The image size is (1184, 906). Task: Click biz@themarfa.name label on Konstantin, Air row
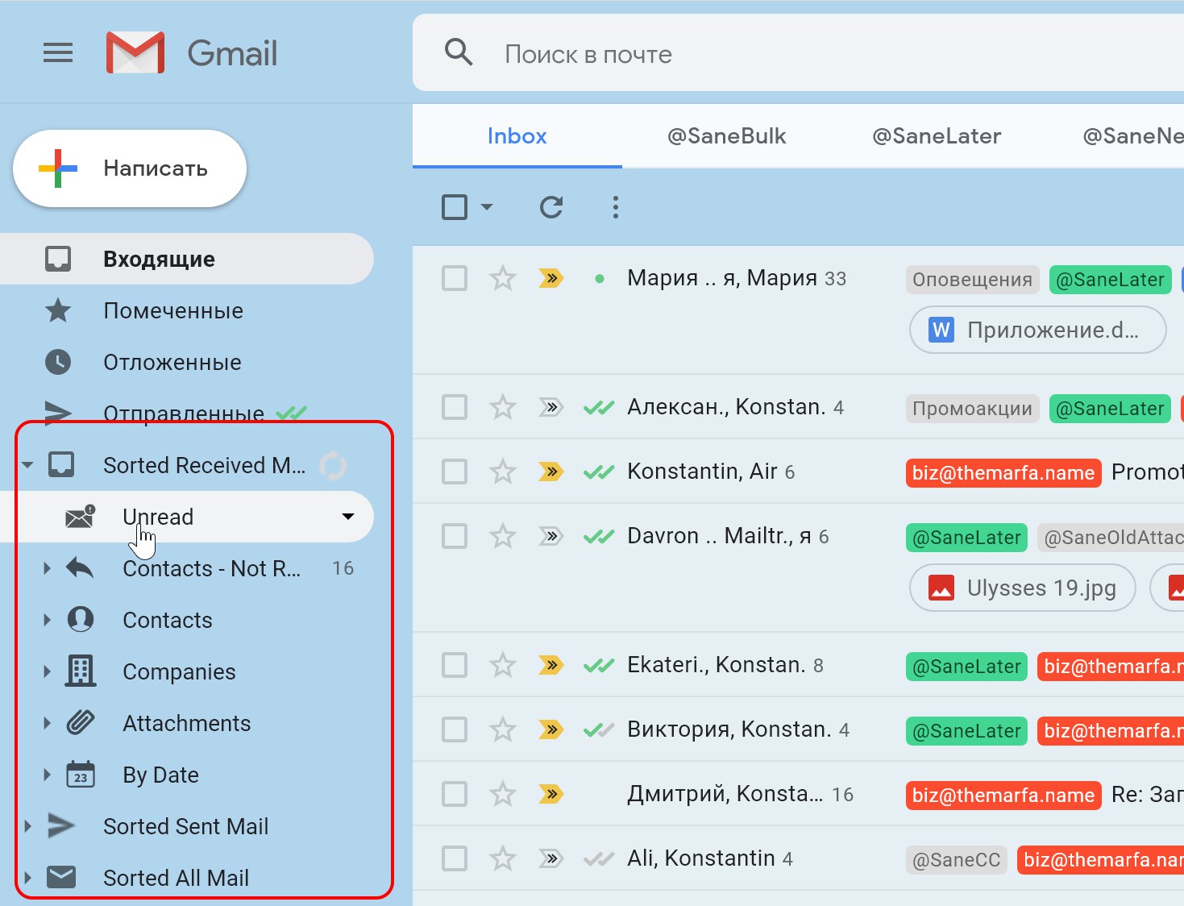pos(1003,473)
